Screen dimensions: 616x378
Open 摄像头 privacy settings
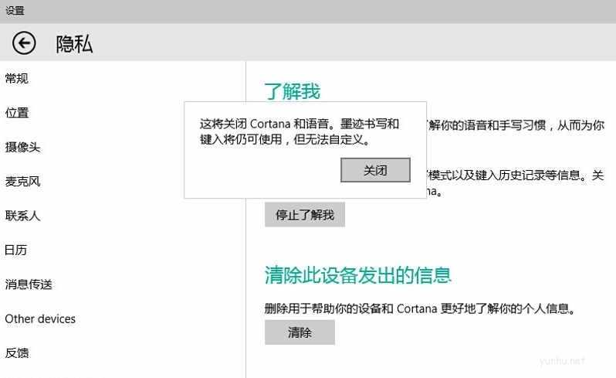23,147
